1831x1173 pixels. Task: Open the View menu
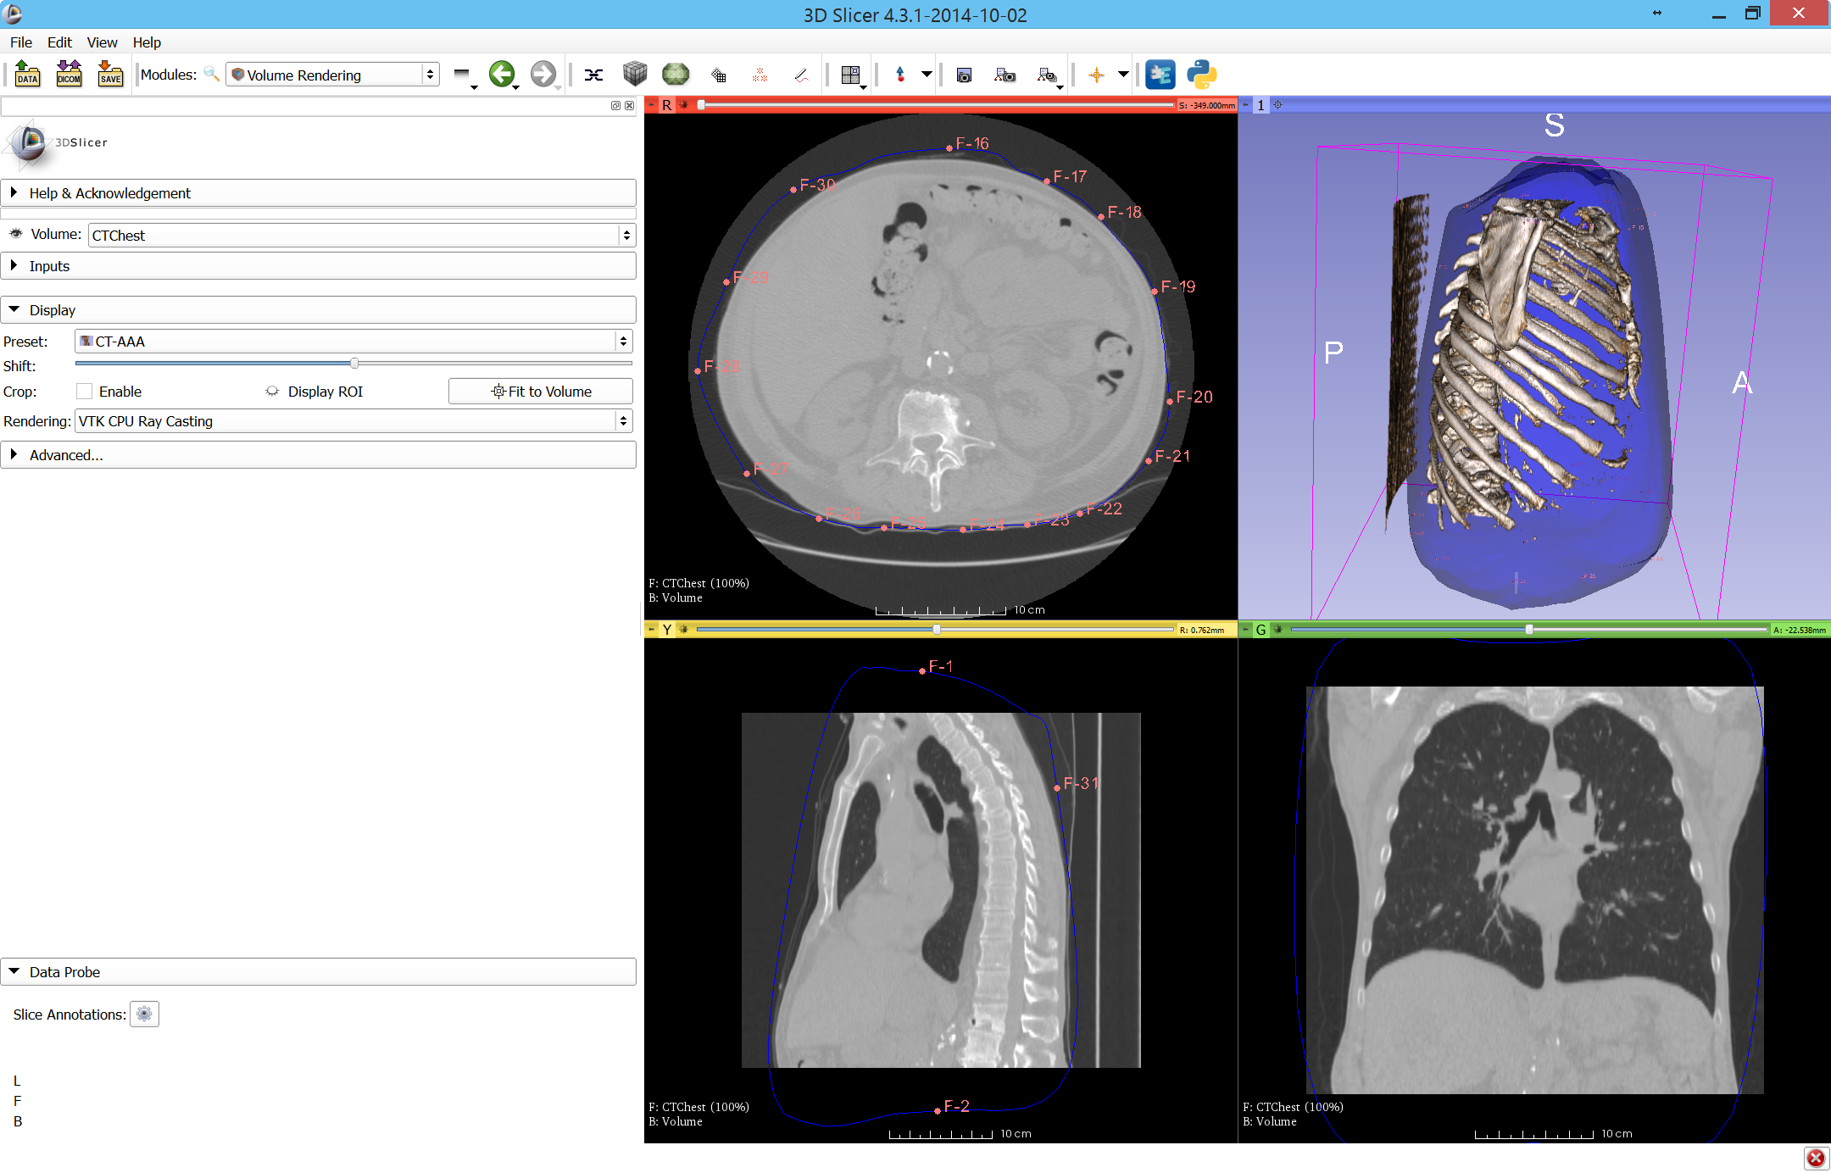102,42
